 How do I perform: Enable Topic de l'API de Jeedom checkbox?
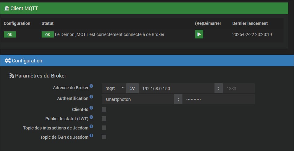104,137
